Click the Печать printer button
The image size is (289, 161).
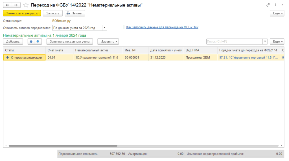pos(75,13)
